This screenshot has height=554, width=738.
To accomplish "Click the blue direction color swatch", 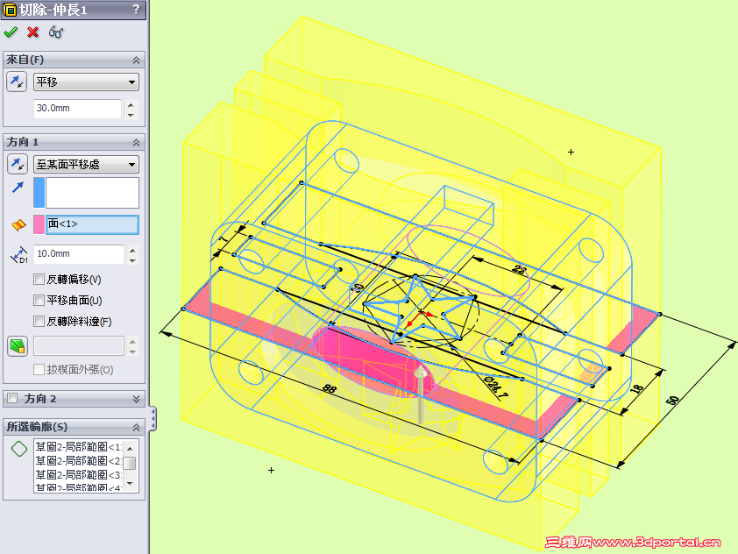I will [x=39, y=193].
